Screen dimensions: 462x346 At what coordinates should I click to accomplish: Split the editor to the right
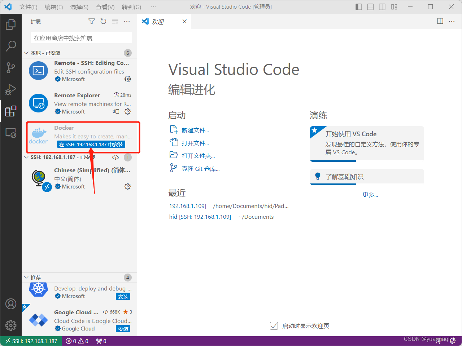pos(440,21)
